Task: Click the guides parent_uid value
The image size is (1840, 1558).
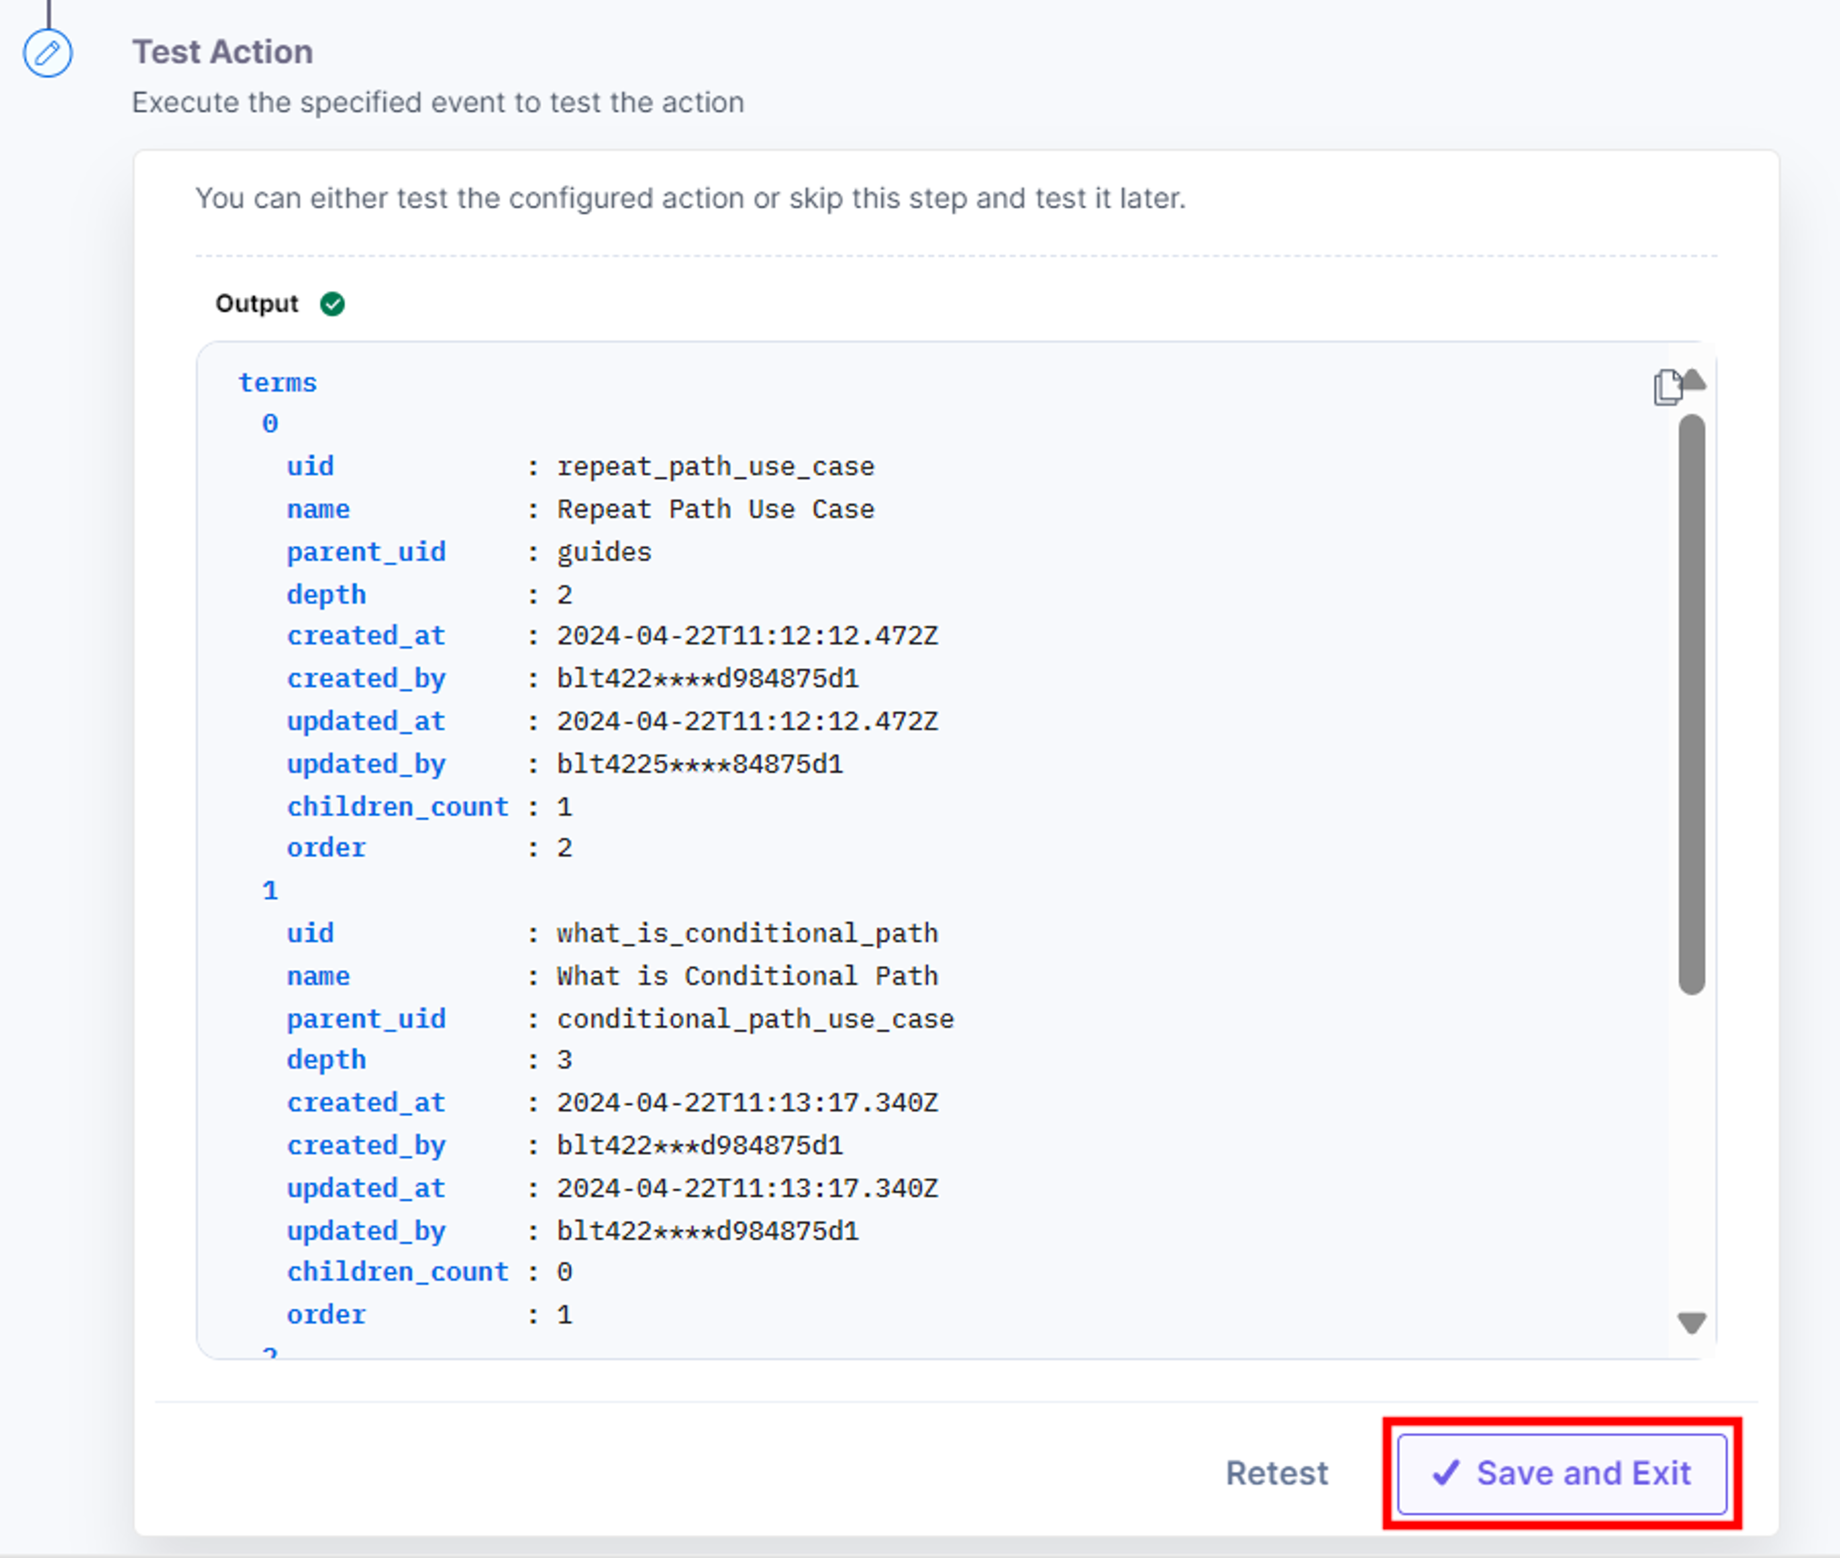Action: 604,553
